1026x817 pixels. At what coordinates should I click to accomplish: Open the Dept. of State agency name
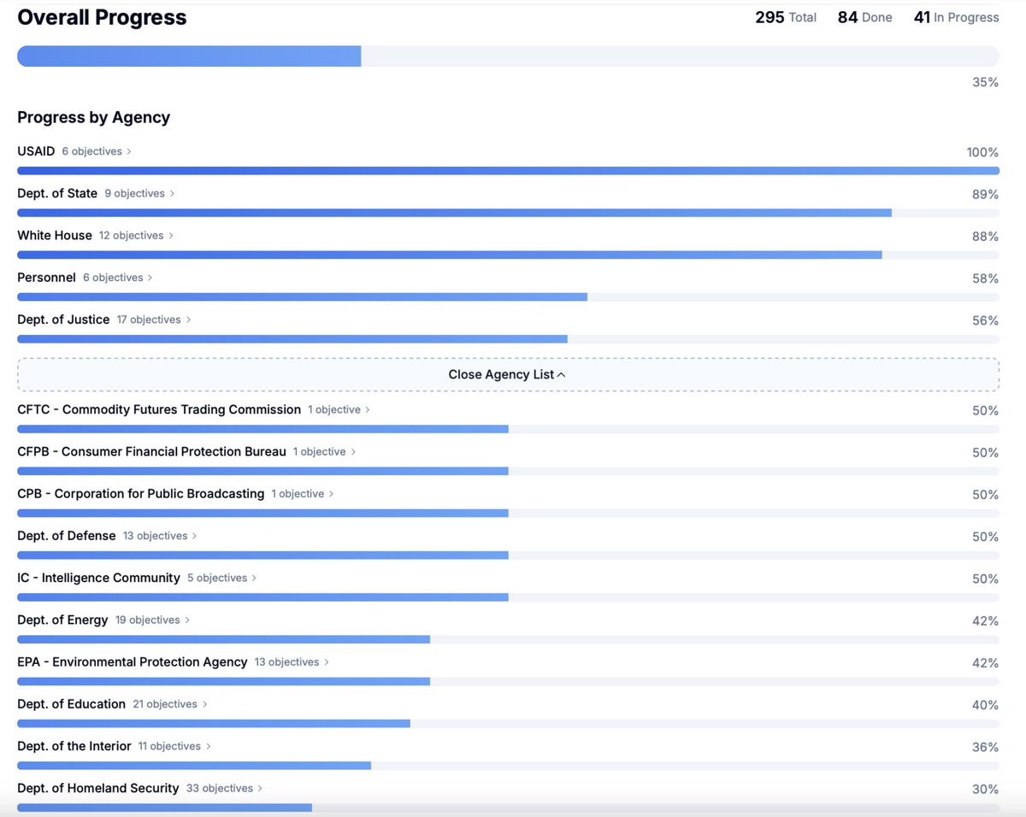click(57, 193)
